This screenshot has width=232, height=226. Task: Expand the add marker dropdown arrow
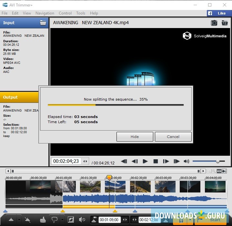click(19, 220)
